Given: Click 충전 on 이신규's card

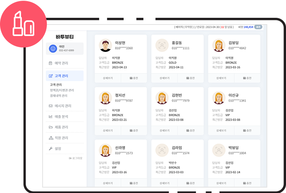Looking at the screenshot, I should pos(247,131).
